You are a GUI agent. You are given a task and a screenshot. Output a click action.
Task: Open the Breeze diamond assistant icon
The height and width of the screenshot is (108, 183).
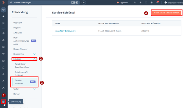(3, 10)
